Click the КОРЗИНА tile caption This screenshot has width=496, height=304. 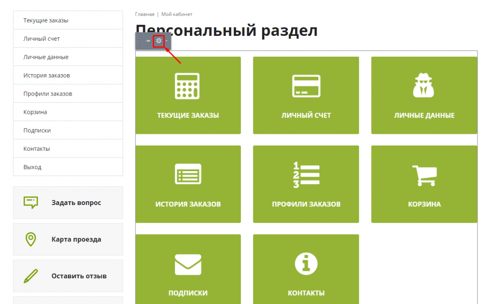[424, 204]
